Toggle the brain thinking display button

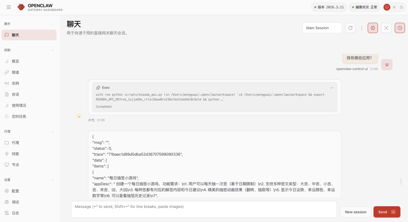372,28
